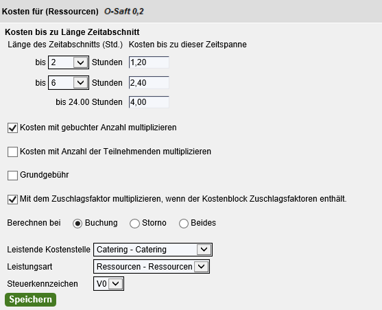The image size is (382, 310).
Task: Click the 'Berechnen bei' label
Action: pyautogui.click(x=34, y=223)
